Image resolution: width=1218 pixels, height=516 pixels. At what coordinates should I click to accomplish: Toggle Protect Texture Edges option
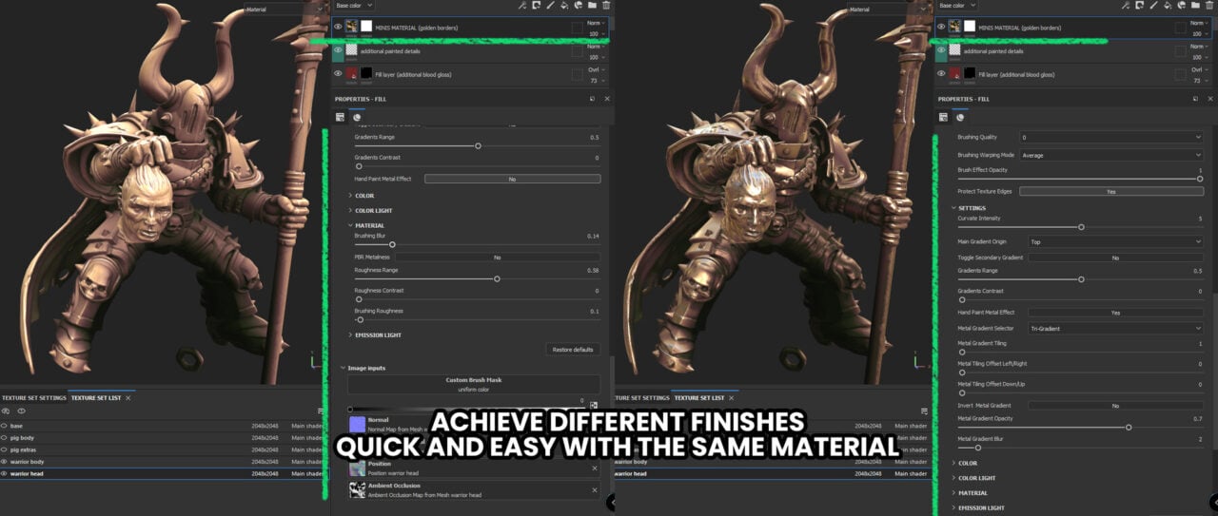coord(1111,191)
